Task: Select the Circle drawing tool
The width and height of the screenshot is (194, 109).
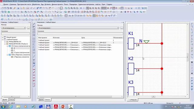Action: [x=34, y=39]
